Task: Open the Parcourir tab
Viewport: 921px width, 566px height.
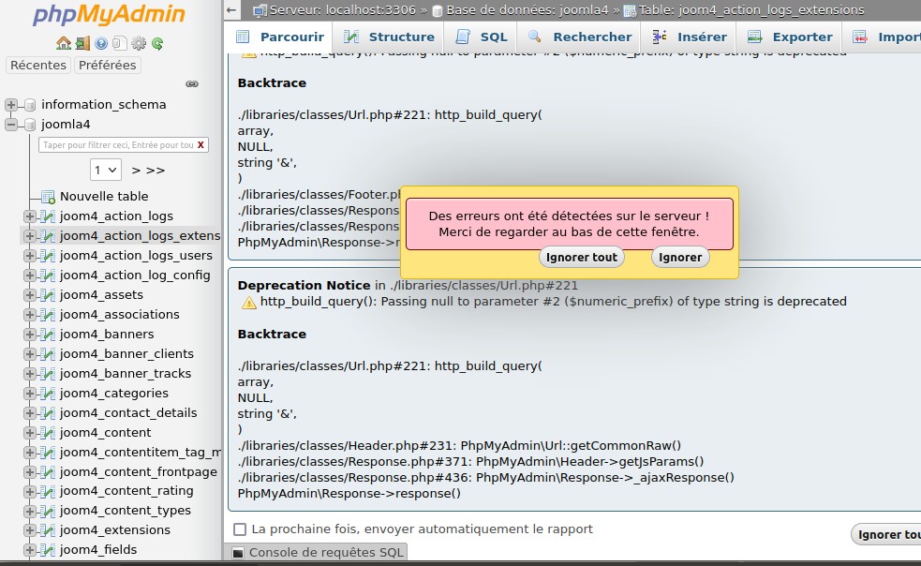Action: coord(279,37)
